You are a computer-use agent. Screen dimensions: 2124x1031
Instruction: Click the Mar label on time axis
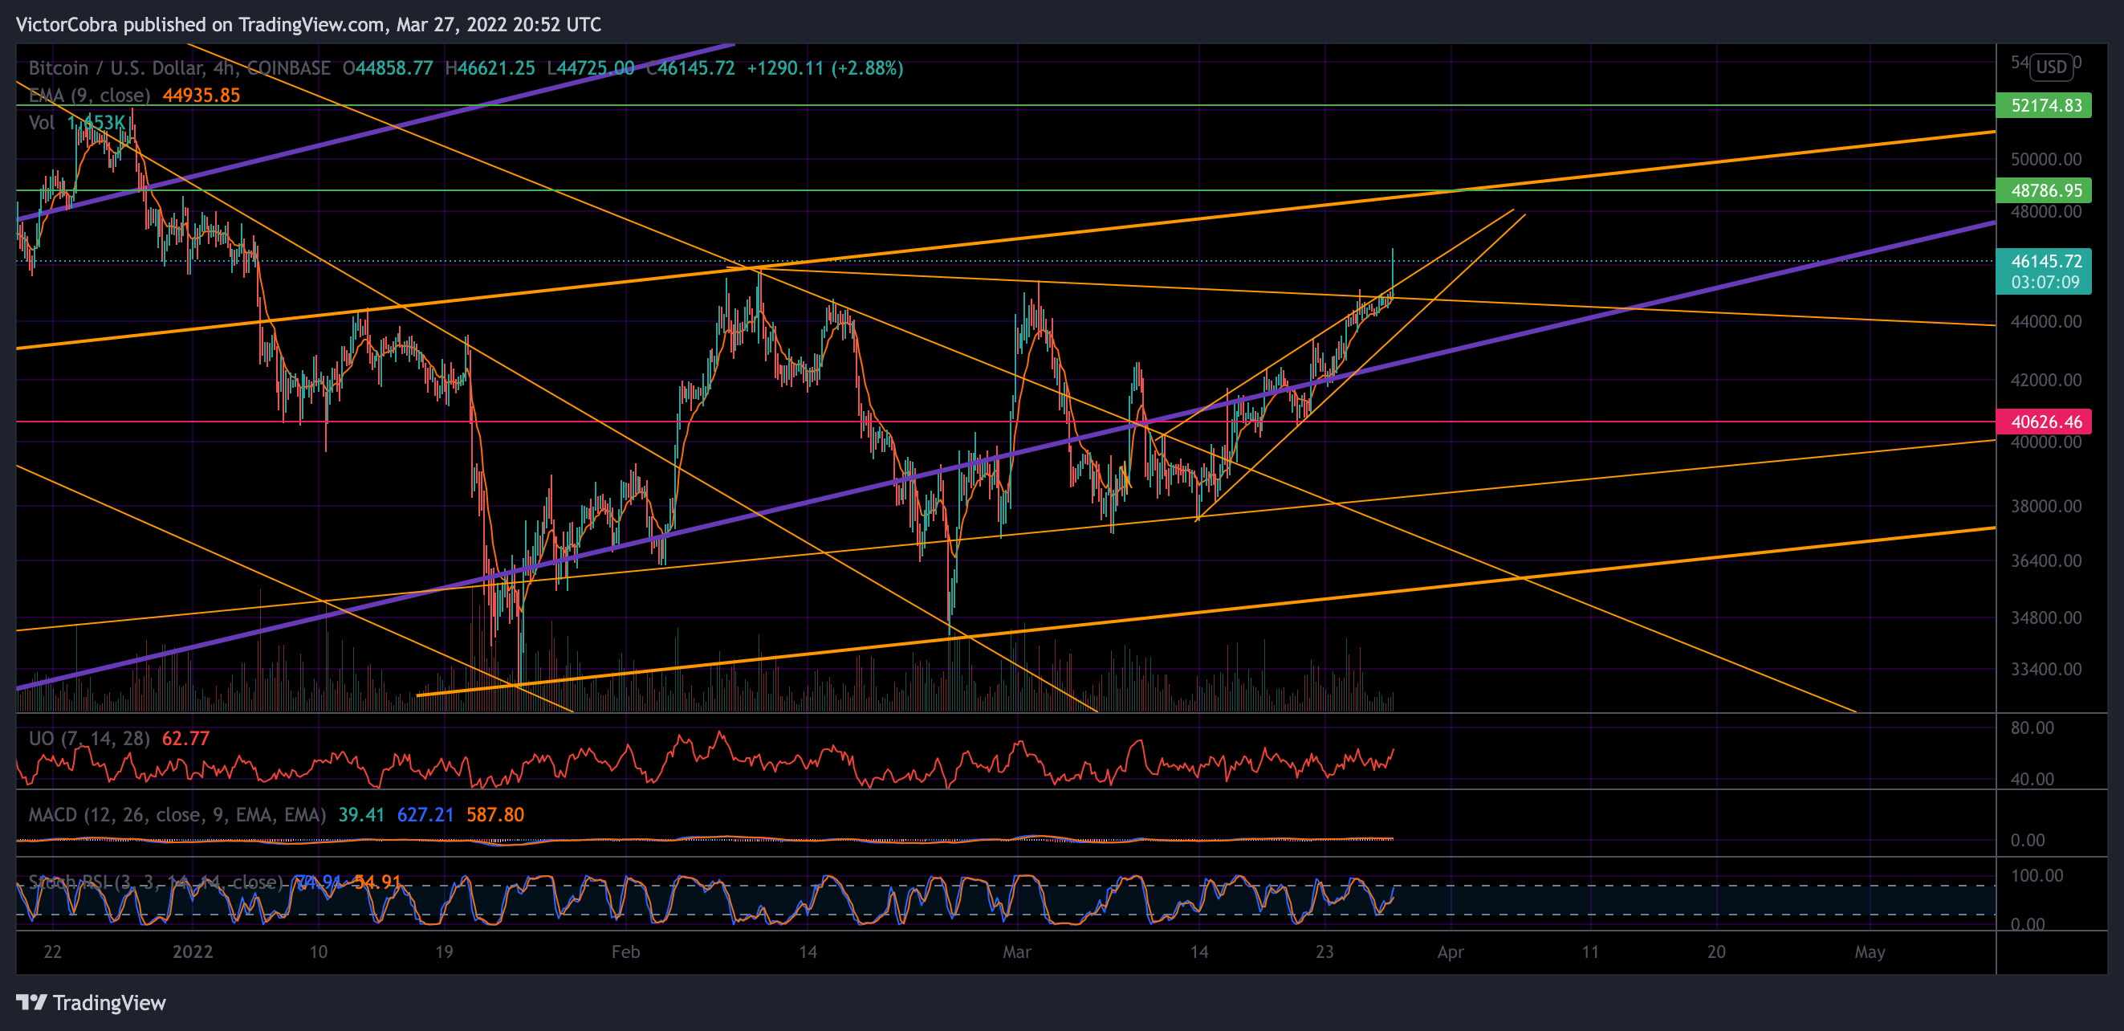click(x=1017, y=952)
